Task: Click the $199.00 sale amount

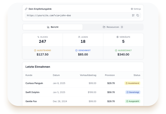Action: (92, 92)
